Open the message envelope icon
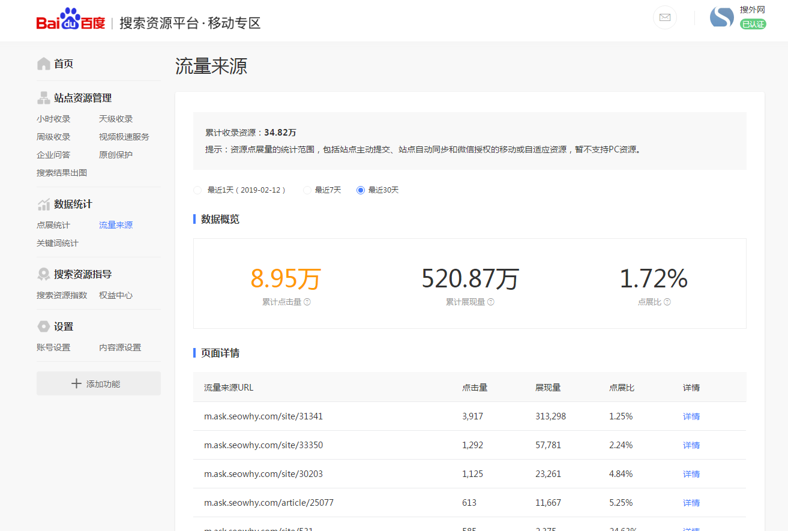Screen dimensions: 788x531 tap(664, 17)
